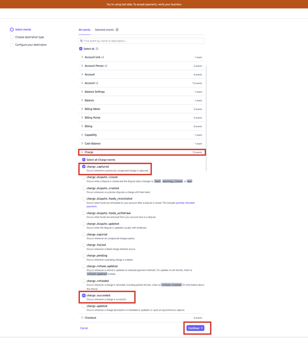Click the Select events step circle icon
308x338 pixels.
(12, 29)
